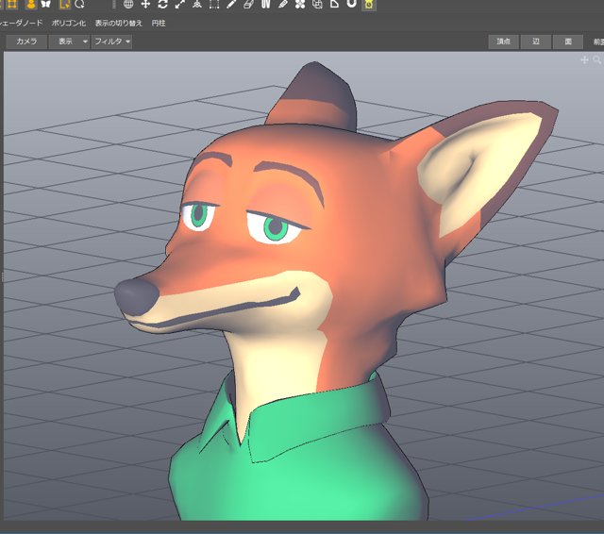Image resolution: width=604 pixels, height=534 pixels.
Task: Click the four-dot cluster icon
Action: tap(300, 4)
